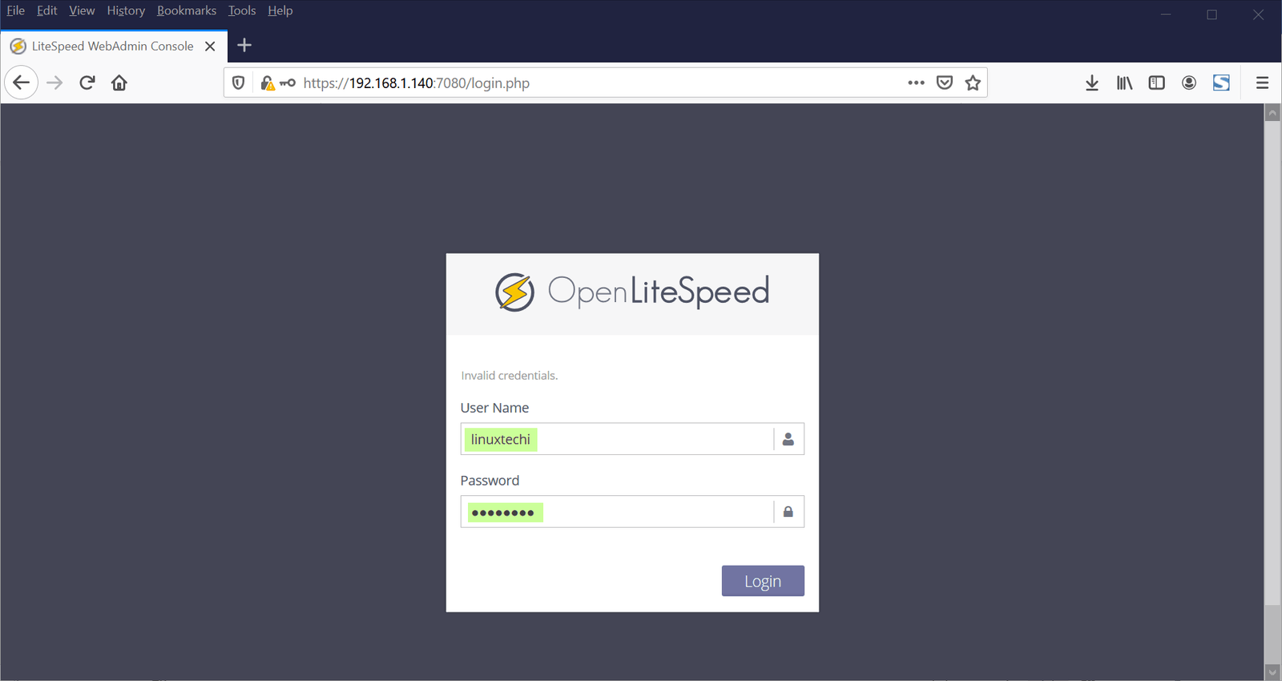This screenshot has height=681, width=1282.
Task: Reload the current page
Action: tap(87, 83)
